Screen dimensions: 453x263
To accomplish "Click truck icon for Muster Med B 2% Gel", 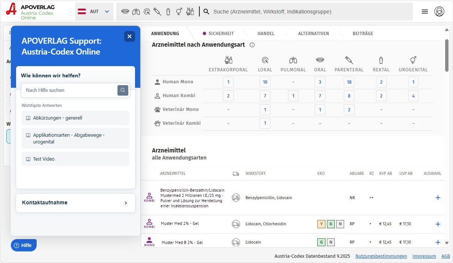I will [x=236, y=242].
